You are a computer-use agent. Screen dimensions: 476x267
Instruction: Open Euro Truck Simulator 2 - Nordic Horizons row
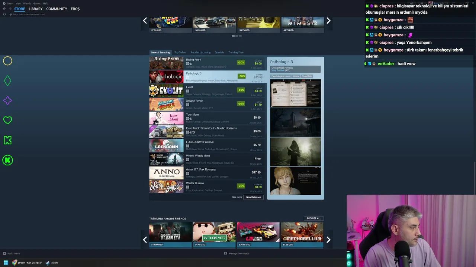207,132
